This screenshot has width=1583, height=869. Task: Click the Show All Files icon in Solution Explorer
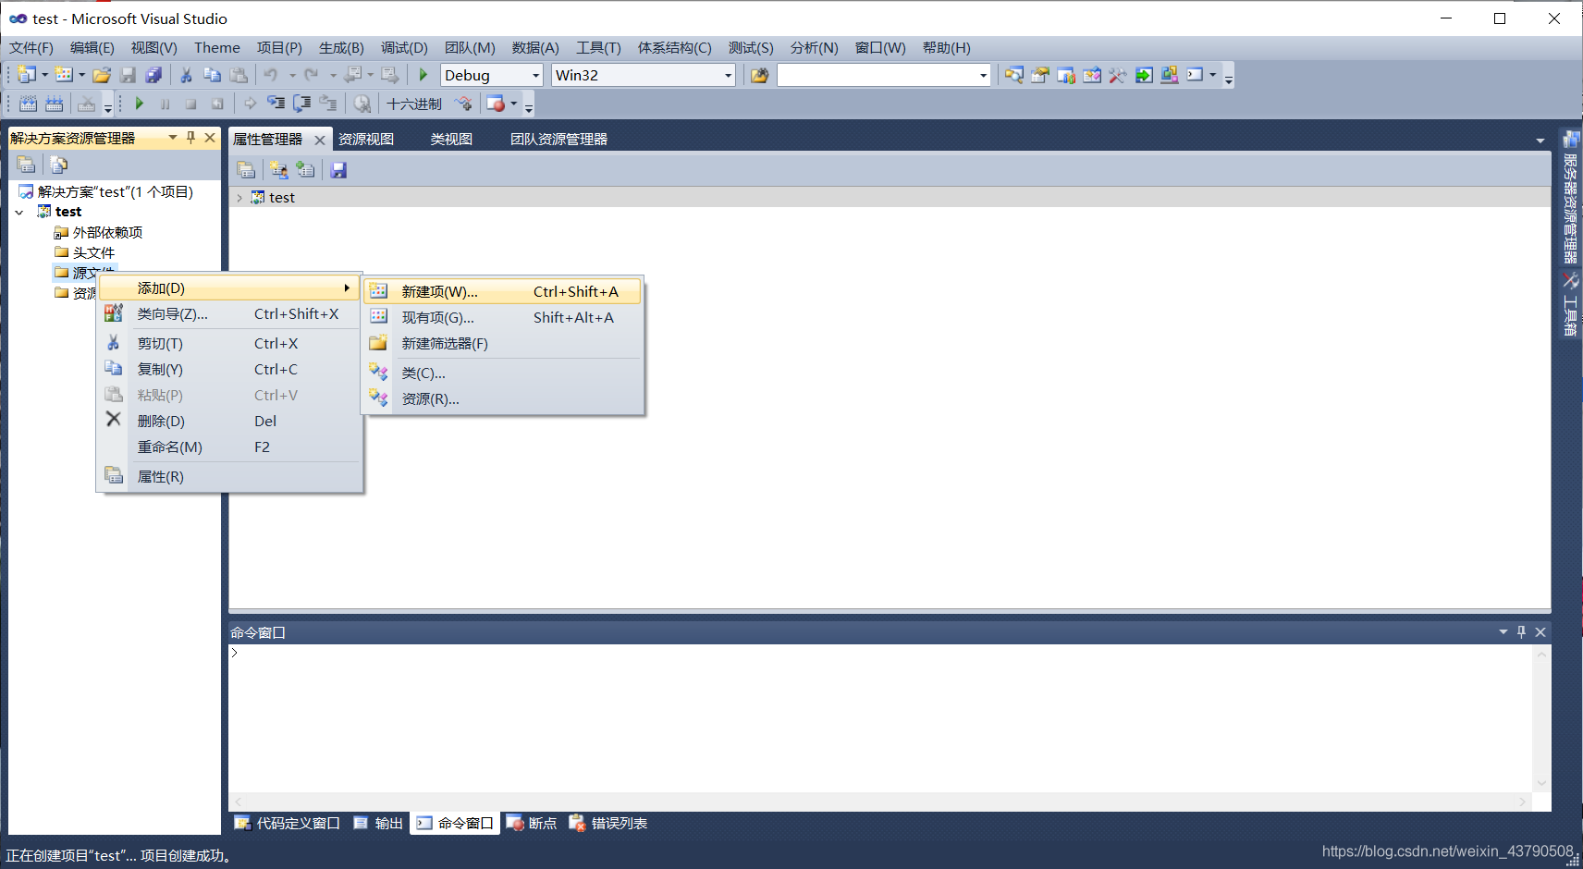coord(59,165)
